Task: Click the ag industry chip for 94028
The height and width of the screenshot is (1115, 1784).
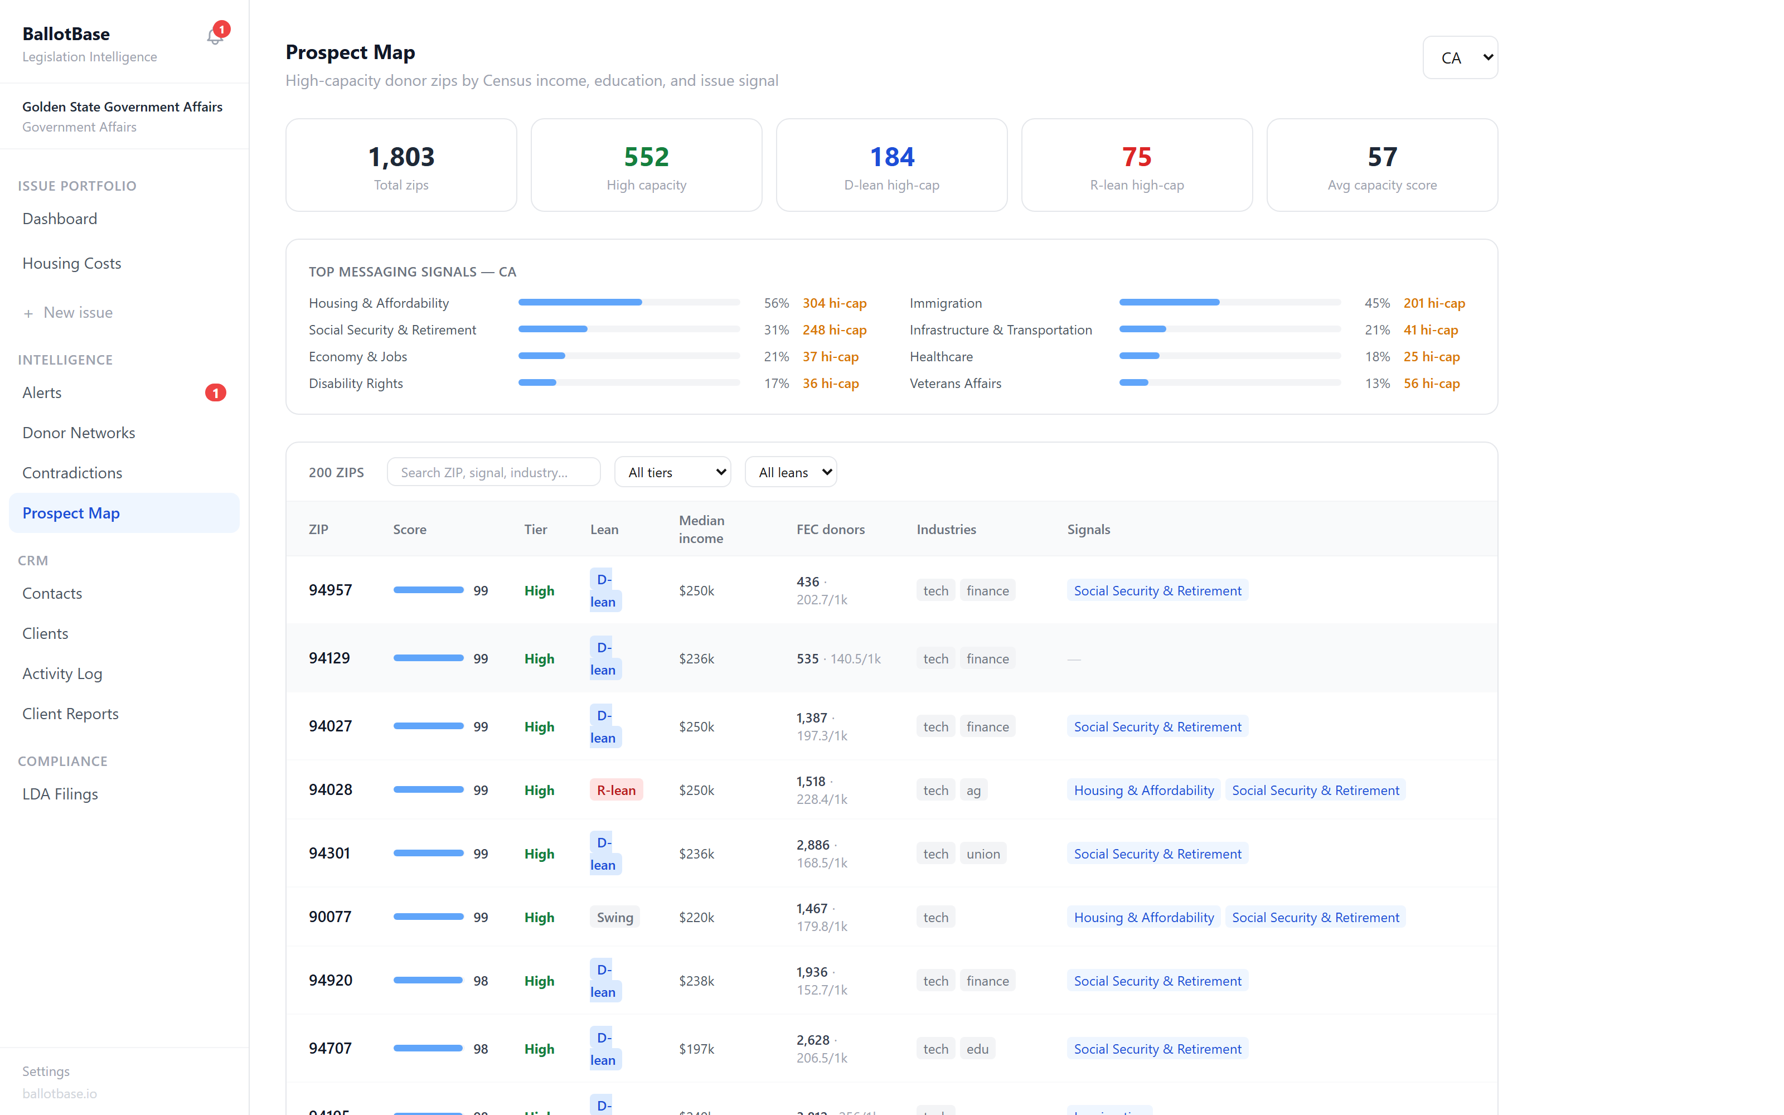Action: point(974,790)
